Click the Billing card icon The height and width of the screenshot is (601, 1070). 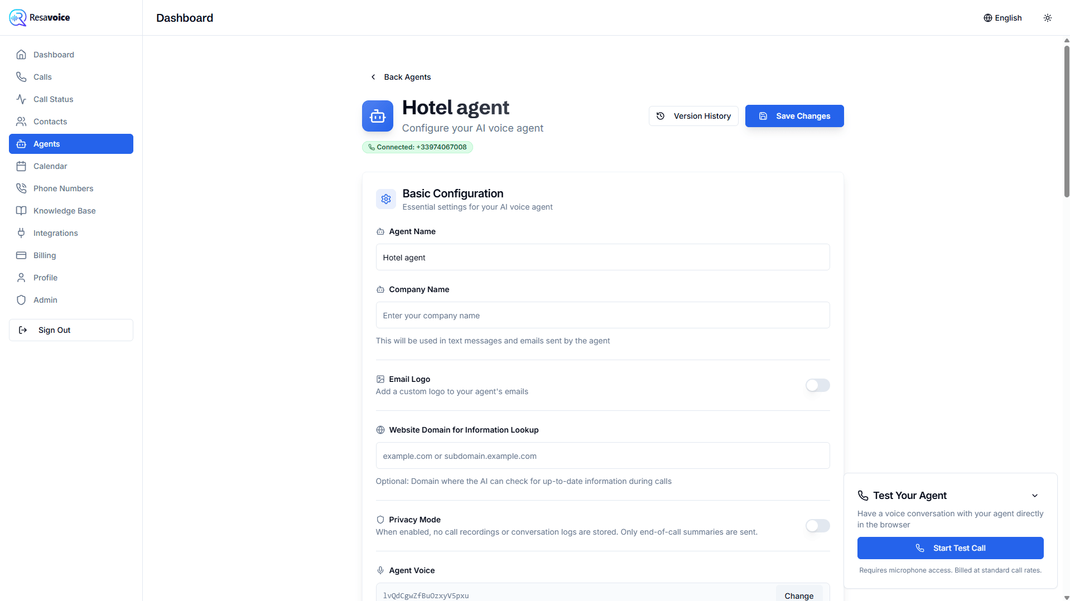[x=21, y=255]
